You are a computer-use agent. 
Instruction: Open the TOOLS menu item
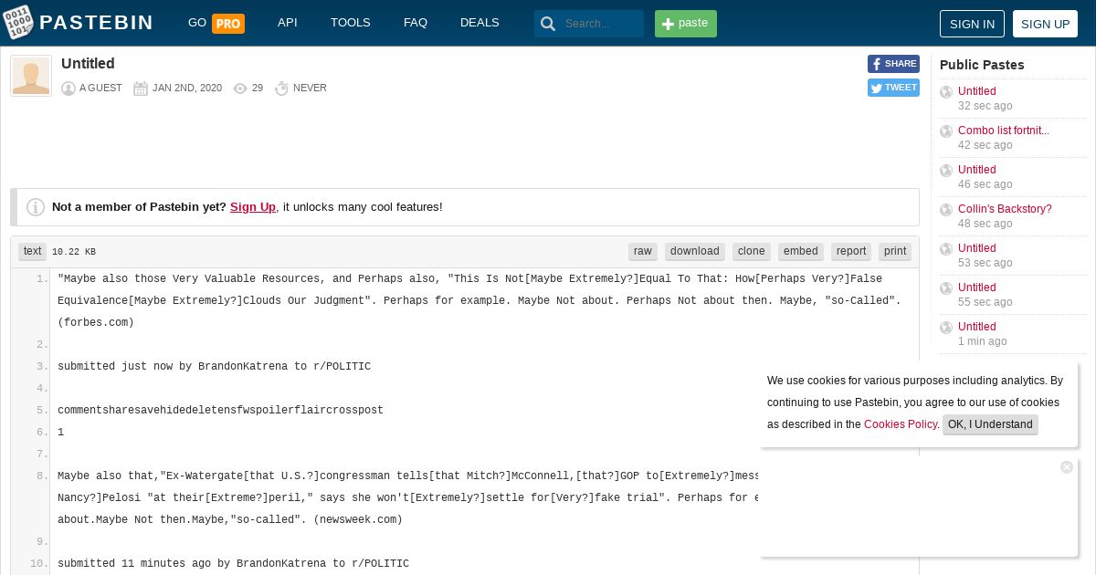coord(351,23)
